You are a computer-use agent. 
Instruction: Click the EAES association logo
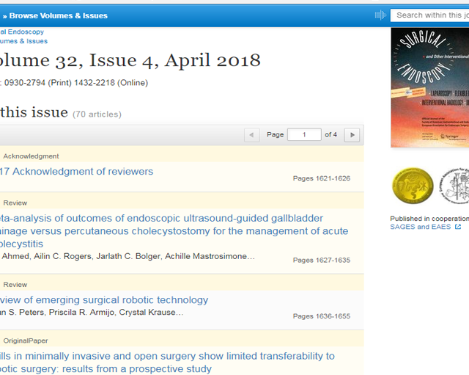pyautogui.click(x=456, y=186)
